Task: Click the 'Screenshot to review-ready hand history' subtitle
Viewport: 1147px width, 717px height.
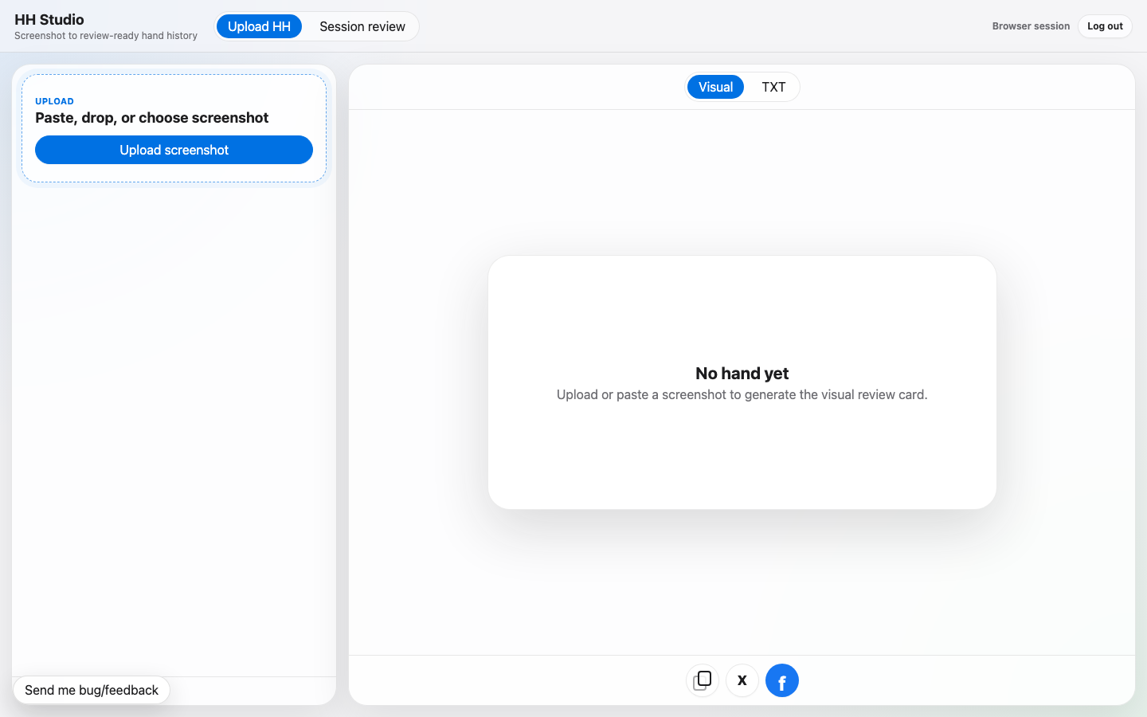Action: [x=106, y=36]
